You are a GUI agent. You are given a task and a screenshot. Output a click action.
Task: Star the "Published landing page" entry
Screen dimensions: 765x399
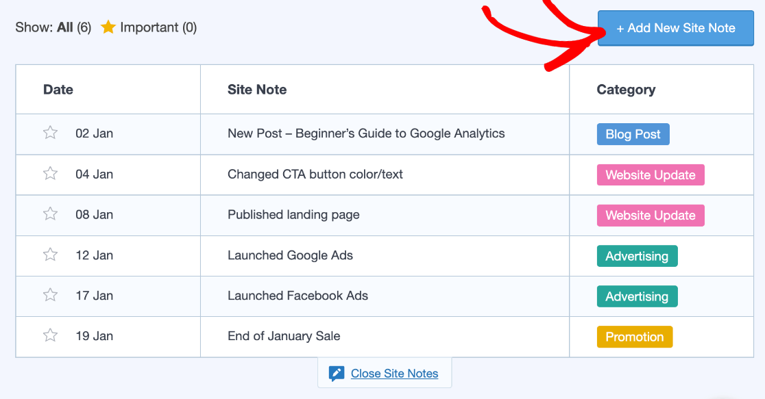(49, 215)
